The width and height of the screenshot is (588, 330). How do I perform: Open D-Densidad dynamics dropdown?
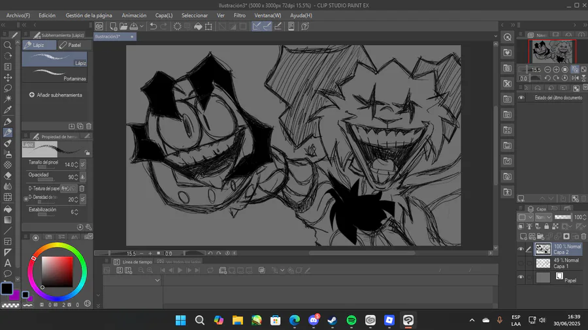(83, 199)
